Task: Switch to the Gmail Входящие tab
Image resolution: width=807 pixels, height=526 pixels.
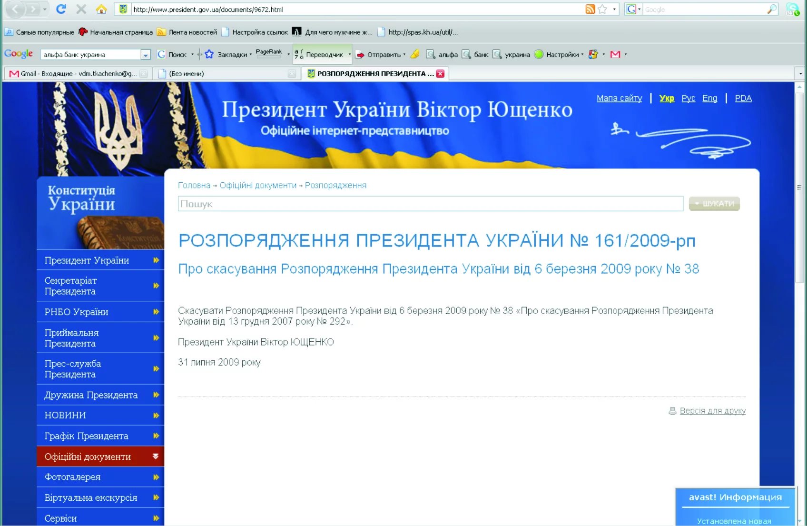Action: tap(78, 73)
